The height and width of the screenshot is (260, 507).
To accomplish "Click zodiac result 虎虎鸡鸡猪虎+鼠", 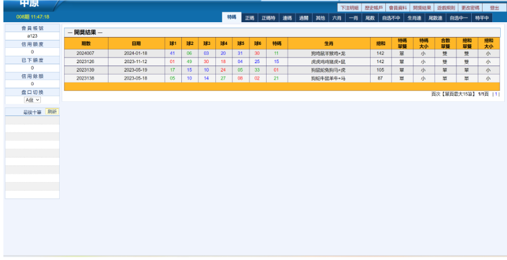I will (328, 61).
